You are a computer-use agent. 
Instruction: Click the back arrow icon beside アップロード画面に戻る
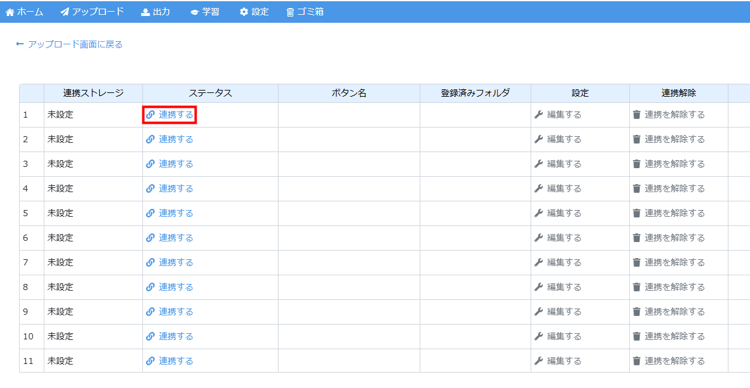pos(20,44)
